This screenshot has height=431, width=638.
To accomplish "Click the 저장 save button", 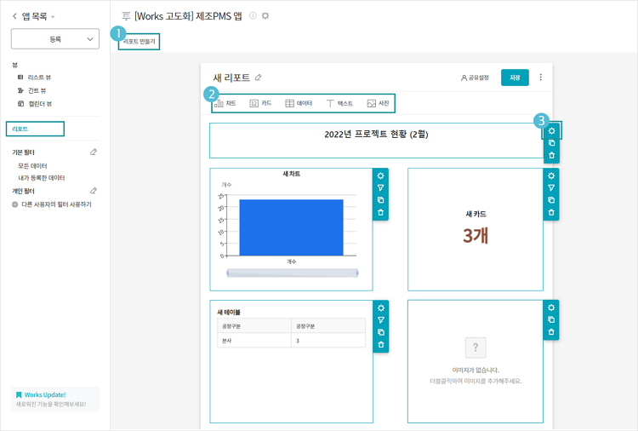I will point(515,78).
